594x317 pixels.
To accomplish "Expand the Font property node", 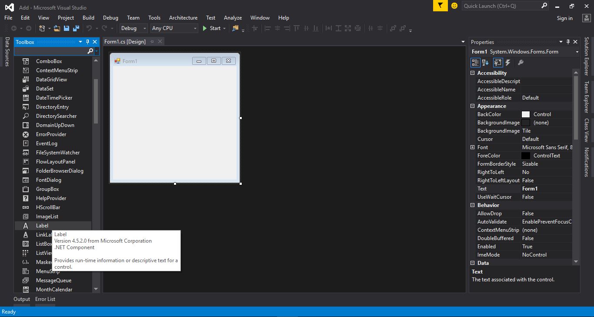I will 473,147.
